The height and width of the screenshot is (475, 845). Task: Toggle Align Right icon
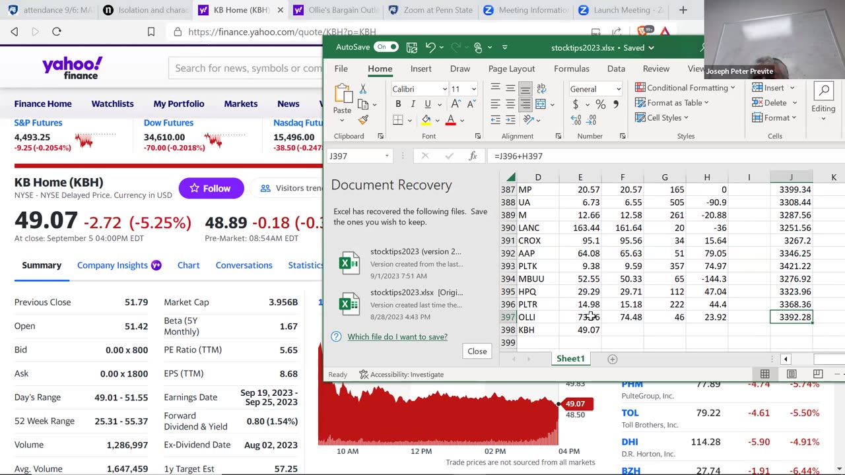click(525, 104)
